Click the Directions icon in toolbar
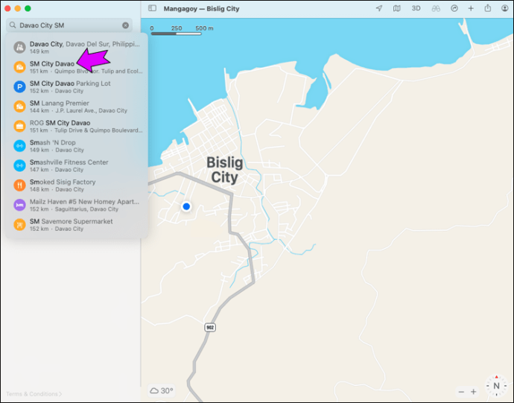 pos(454,8)
